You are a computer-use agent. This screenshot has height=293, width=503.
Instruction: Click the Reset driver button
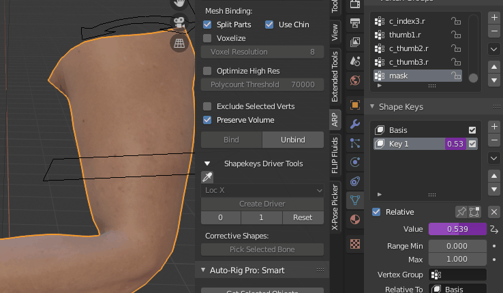303,217
